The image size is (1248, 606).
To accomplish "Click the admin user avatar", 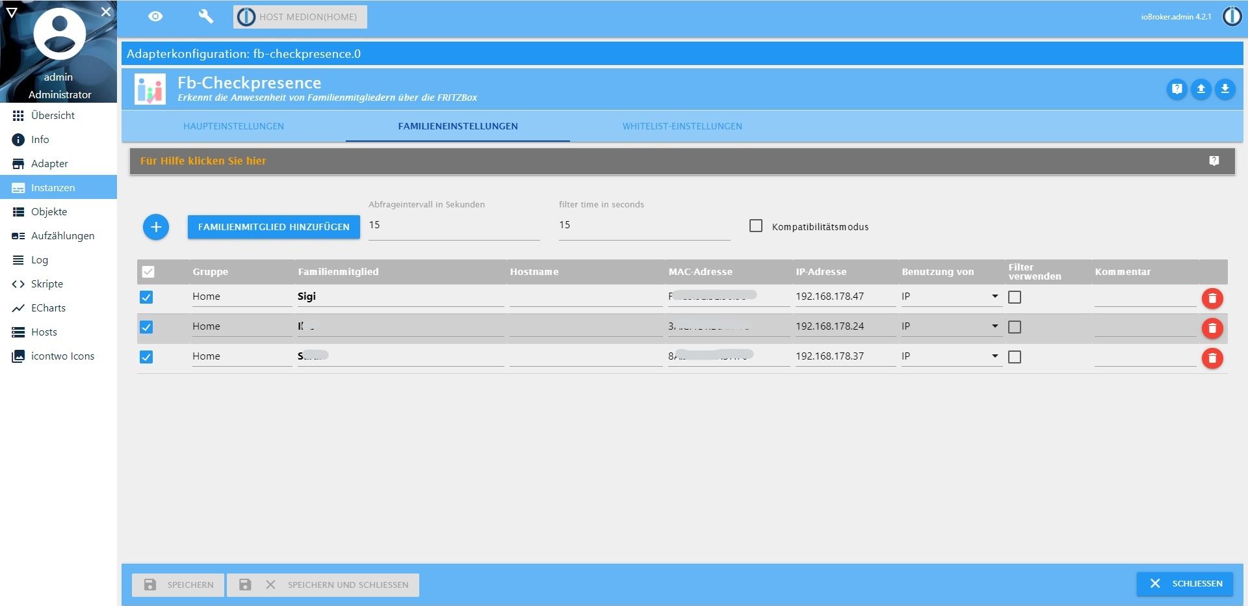I will [x=59, y=34].
